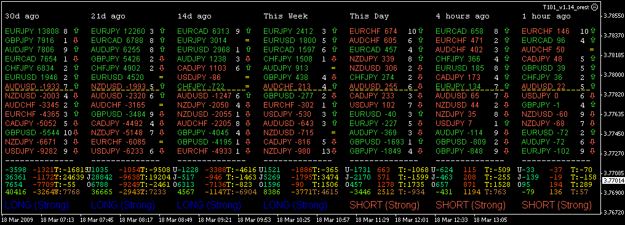Click the EURJPY 13808 entry
This screenshot has width=625, height=225.
pyautogui.click(x=32, y=31)
